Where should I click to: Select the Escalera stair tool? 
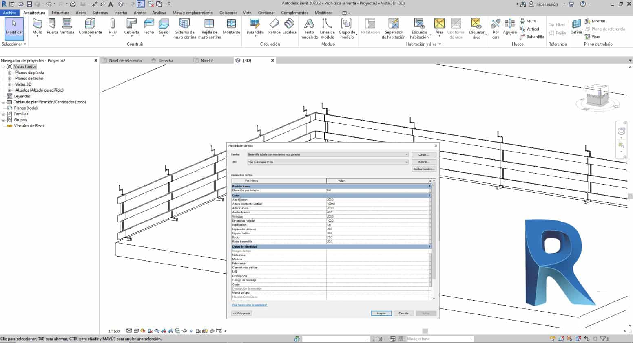(289, 26)
